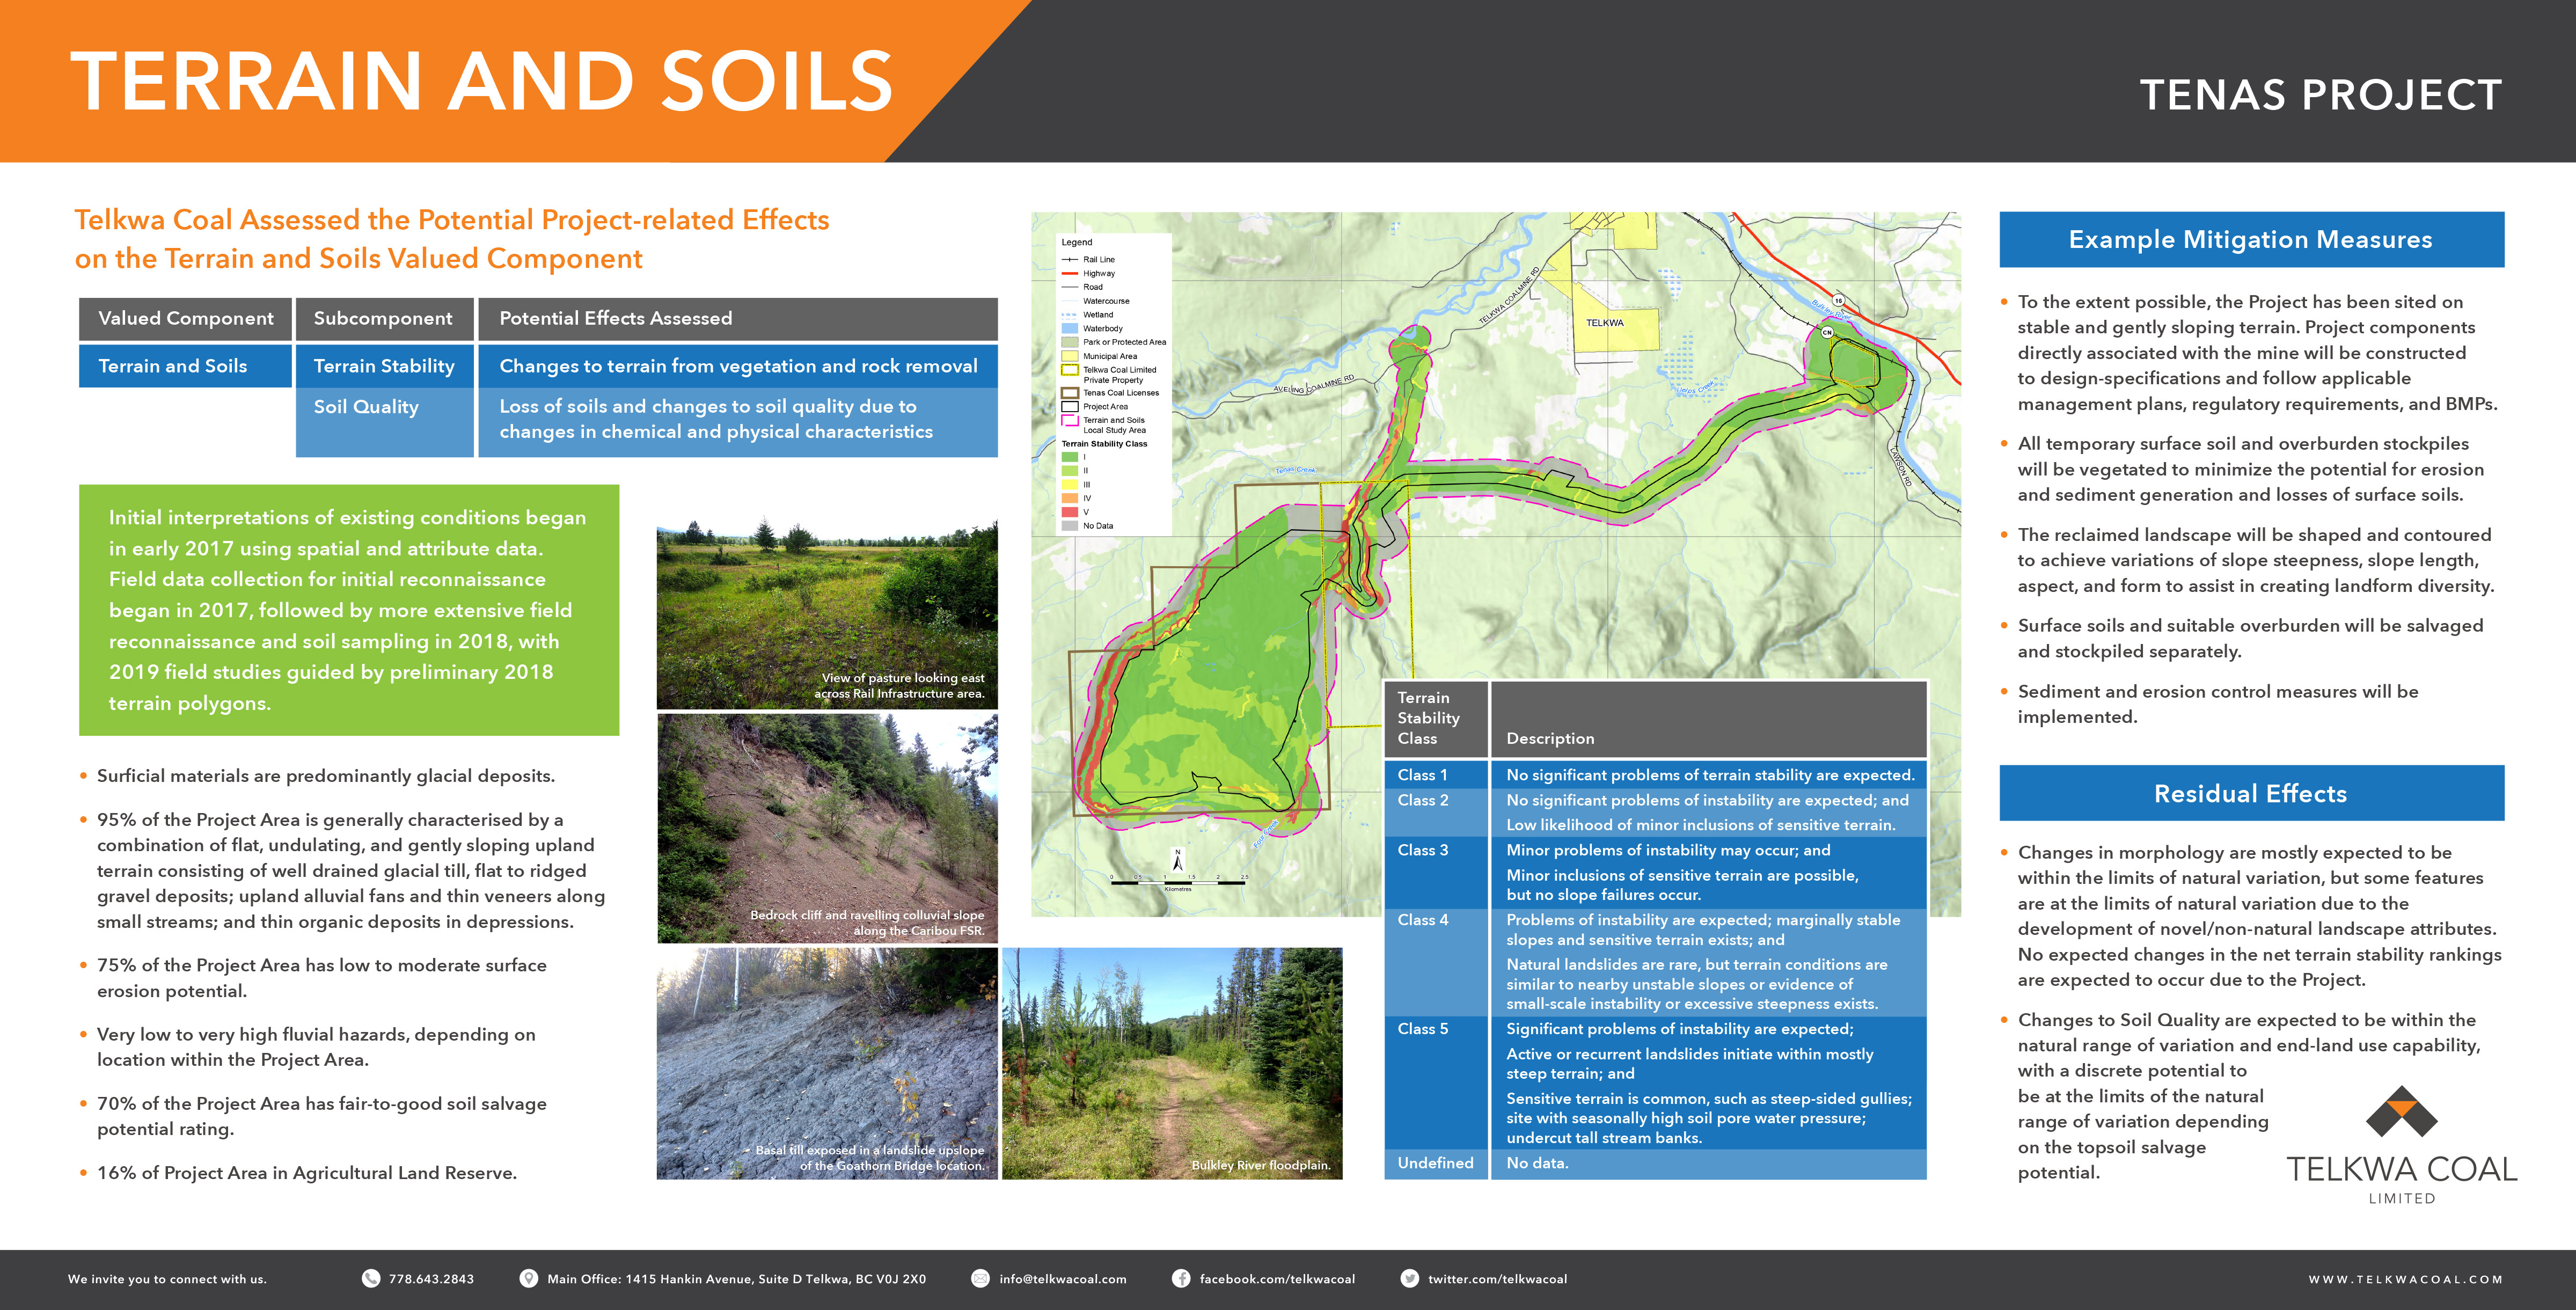Image resolution: width=2576 pixels, height=1310 pixels.
Task: Click the TELKWA label on the map
Action: pos(1604,323)
